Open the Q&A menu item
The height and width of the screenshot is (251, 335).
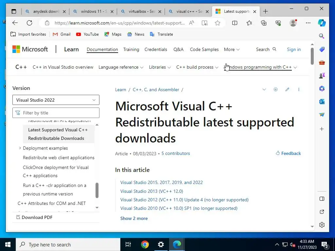178,50
